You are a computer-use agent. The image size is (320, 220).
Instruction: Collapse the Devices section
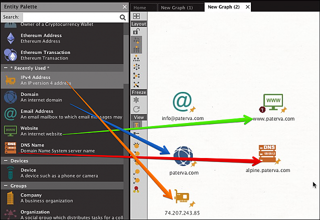tap(6, 160)
